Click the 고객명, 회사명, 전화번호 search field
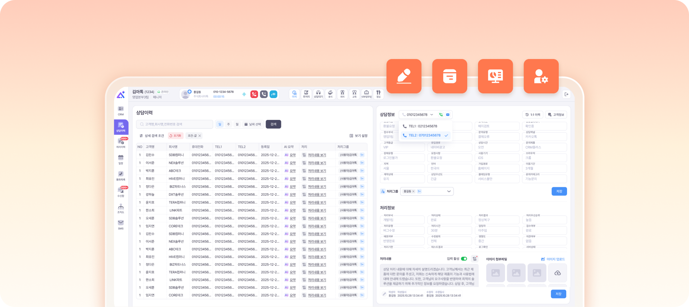The image size is (689, 307). click(174, 124)
